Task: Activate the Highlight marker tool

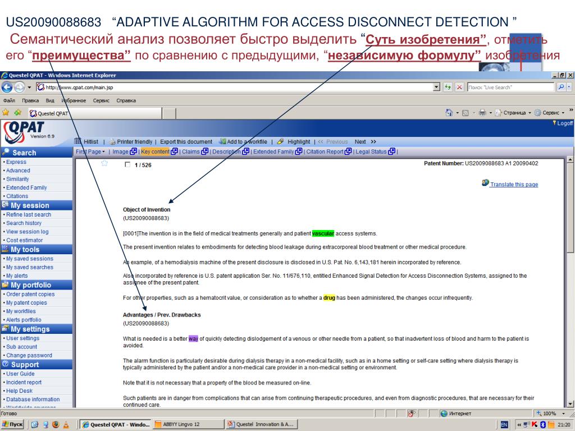Action: click(281, 141)
